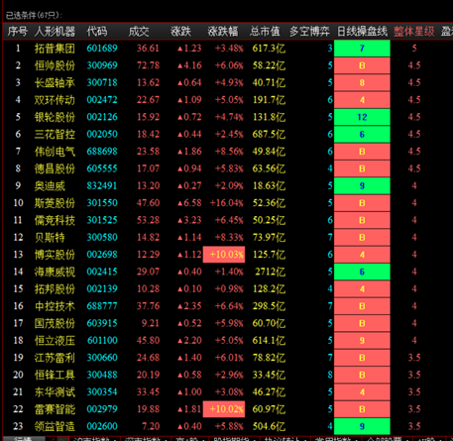Sort by the 成交 column header
This screenshot has height=441, width=453.
[x=139, y=32]
